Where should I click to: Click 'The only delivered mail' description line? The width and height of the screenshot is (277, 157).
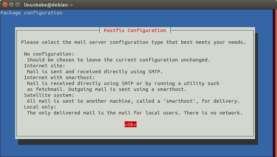(x=135, y=113)
